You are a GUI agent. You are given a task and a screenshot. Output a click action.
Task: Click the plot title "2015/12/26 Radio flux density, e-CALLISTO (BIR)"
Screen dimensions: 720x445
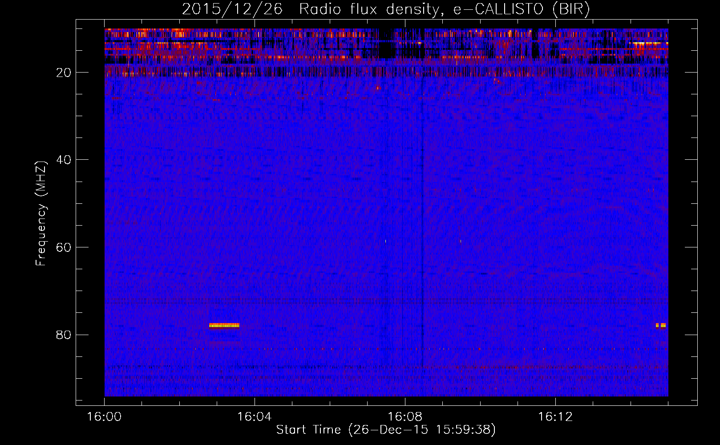tap(386, 9)
